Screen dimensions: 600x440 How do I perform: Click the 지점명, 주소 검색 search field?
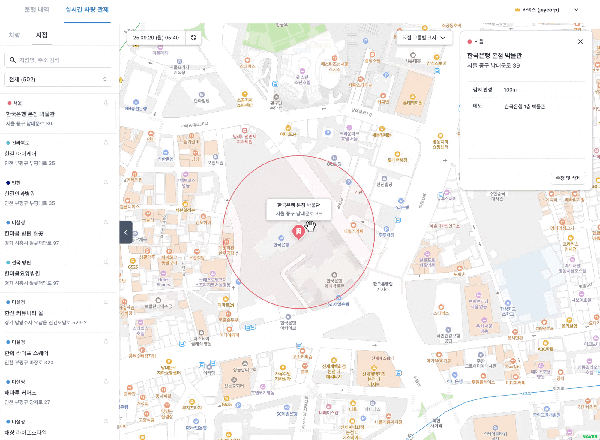pyautogui.click(x=63, y=60)
